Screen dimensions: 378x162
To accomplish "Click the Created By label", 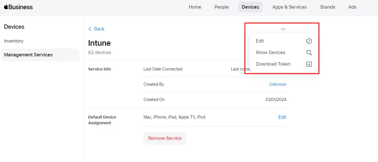I will pyautogui.click(x=154, y=84).
